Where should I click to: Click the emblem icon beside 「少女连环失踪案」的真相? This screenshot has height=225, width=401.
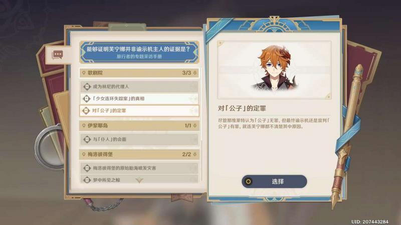click(86, 98)
